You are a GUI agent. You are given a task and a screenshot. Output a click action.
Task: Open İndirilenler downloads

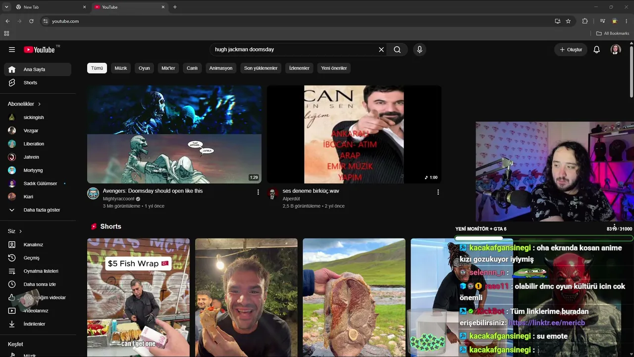[x=38, y=324]
